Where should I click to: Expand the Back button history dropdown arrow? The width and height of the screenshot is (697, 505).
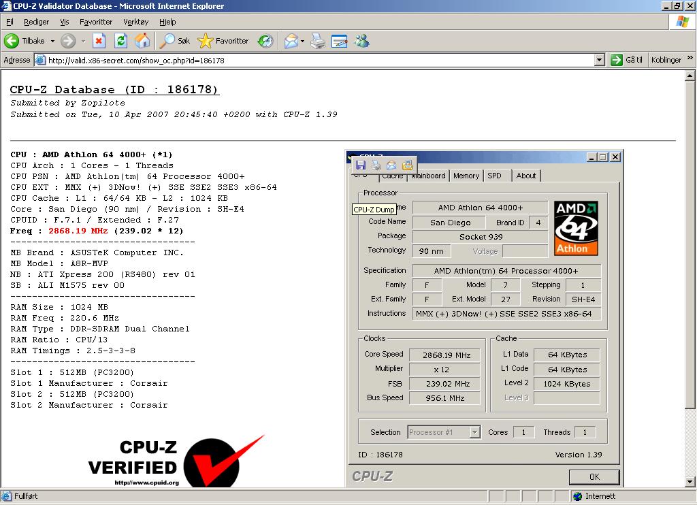pos(52,41)
